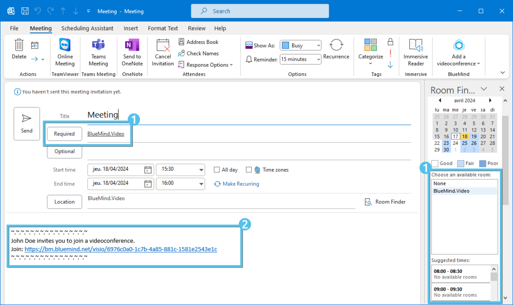Mark the meeting as Private with lock icon

[x=390, y=42]
